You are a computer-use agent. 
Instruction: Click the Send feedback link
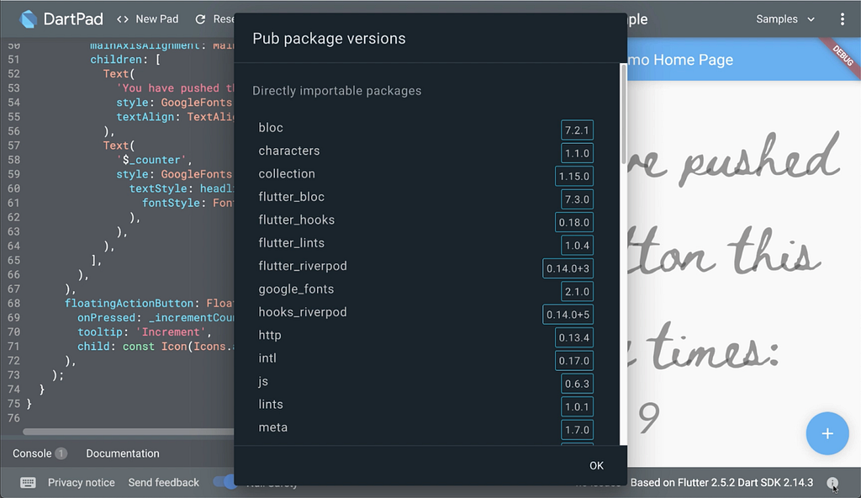[164, 483]
